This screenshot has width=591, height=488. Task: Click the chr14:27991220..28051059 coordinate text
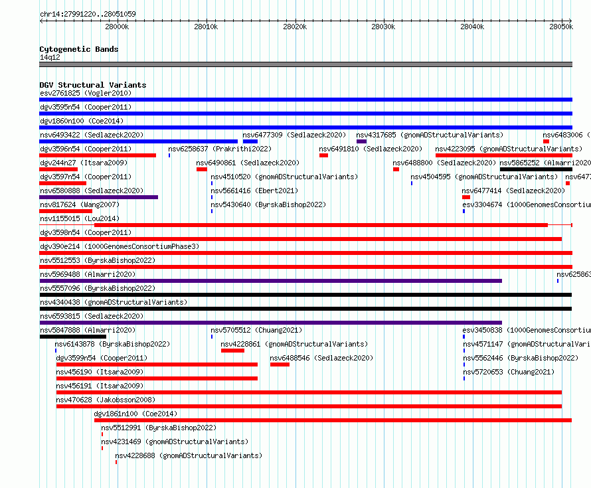[88, 14]
